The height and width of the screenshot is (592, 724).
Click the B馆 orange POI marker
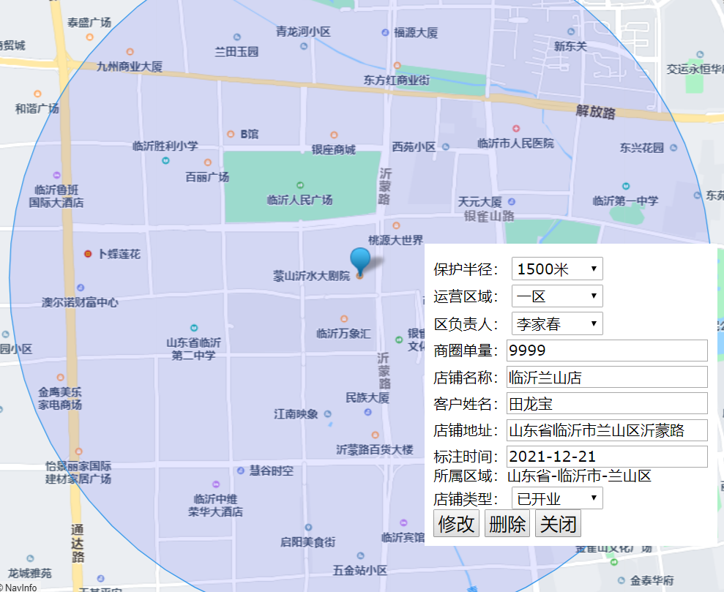231,134
